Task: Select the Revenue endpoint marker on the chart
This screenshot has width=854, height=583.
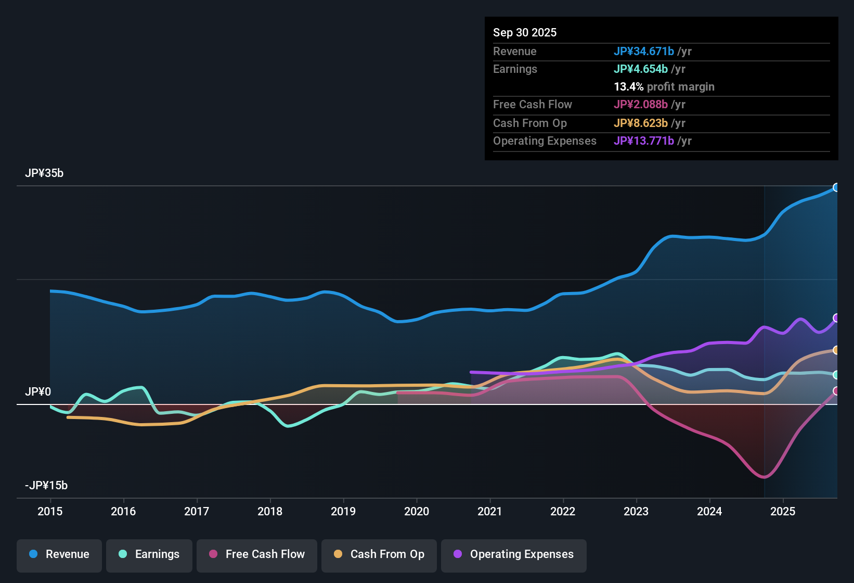Action: pyautogui.click(x=837, y=187)
